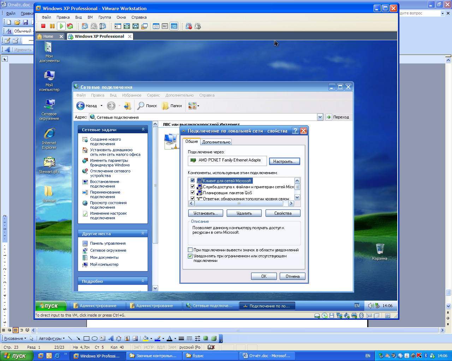
Task: Select the Stewart.pfx file on desktop
Action: coord(49,165)
